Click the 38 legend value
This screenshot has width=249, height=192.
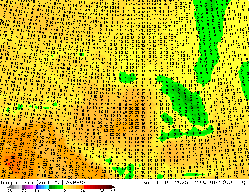[102, 190]
